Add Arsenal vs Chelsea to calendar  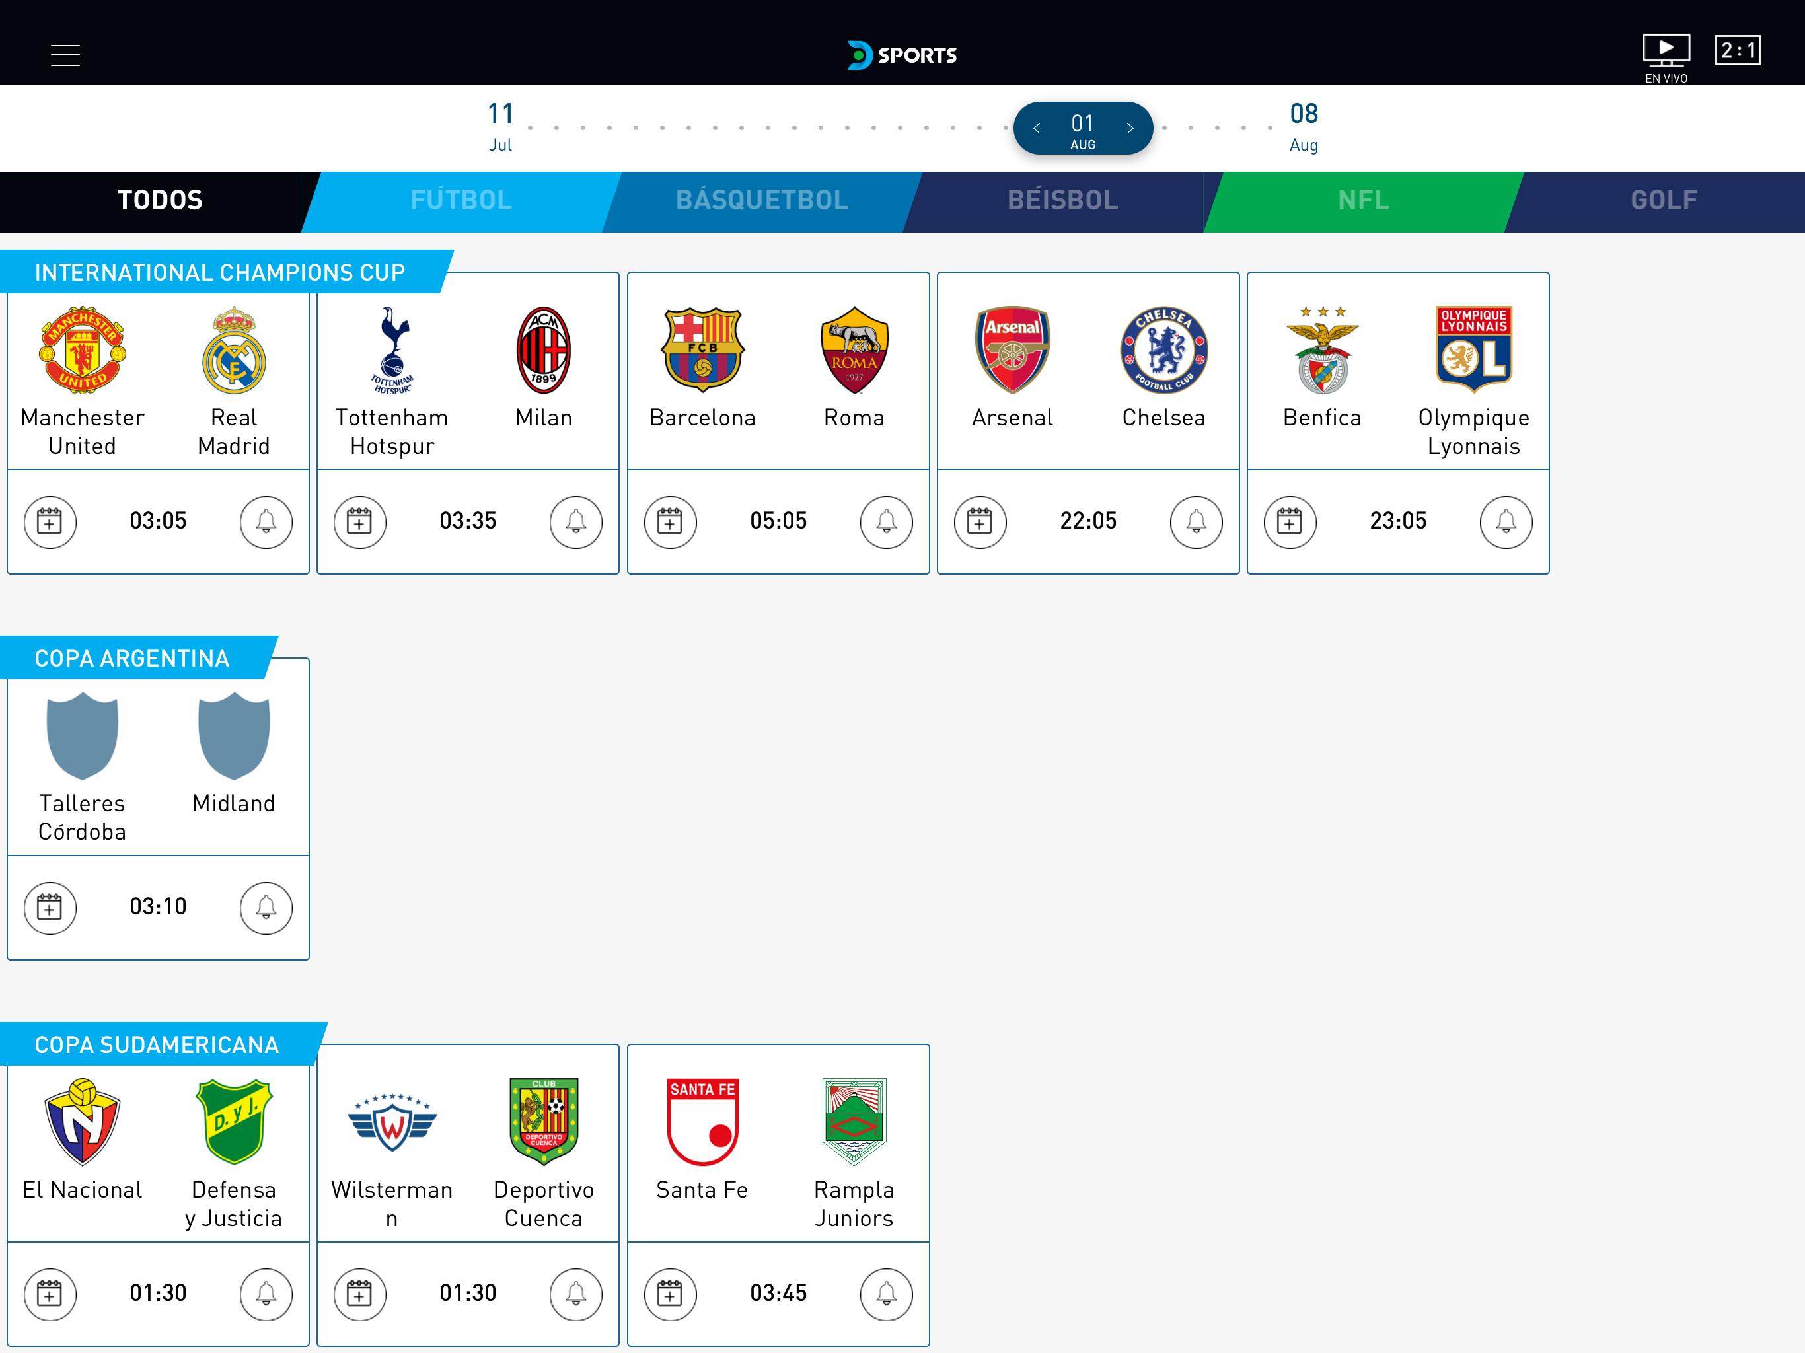(x=980, y=523)
